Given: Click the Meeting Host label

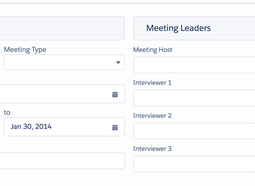Looking at the screenshot, I should (x=153, y=50).
